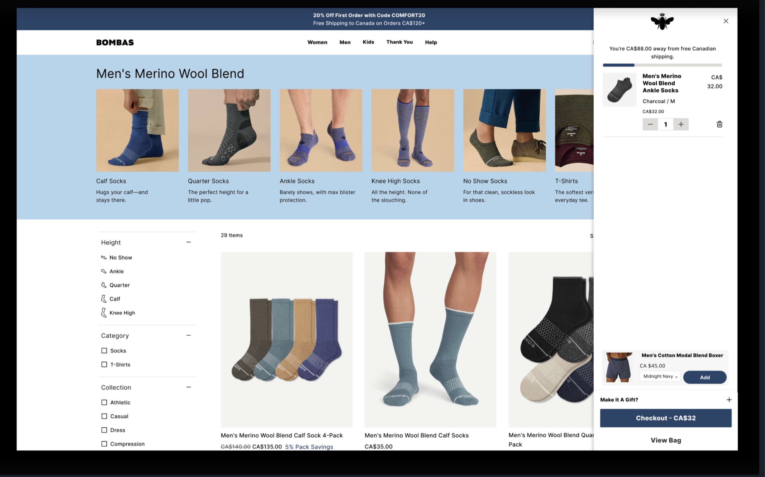The image size is (765, 477).
Task: Decrease ankle socks quantity with minus
Action: [650, 124]
